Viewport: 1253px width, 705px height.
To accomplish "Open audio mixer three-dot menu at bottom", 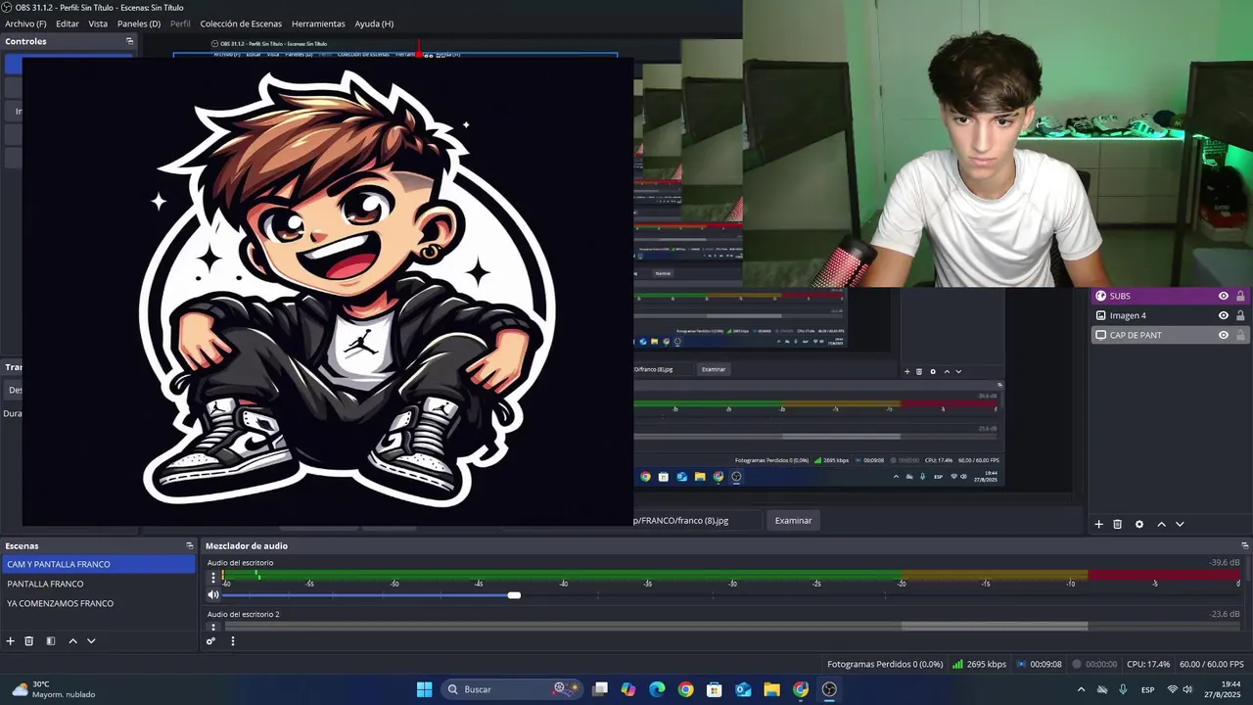I will (x=233, y=641).
